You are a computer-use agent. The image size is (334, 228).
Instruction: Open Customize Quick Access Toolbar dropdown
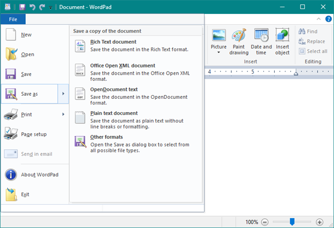51,7
